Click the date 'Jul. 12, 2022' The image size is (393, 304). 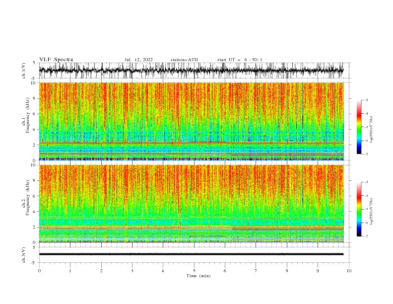click(138, 60)
